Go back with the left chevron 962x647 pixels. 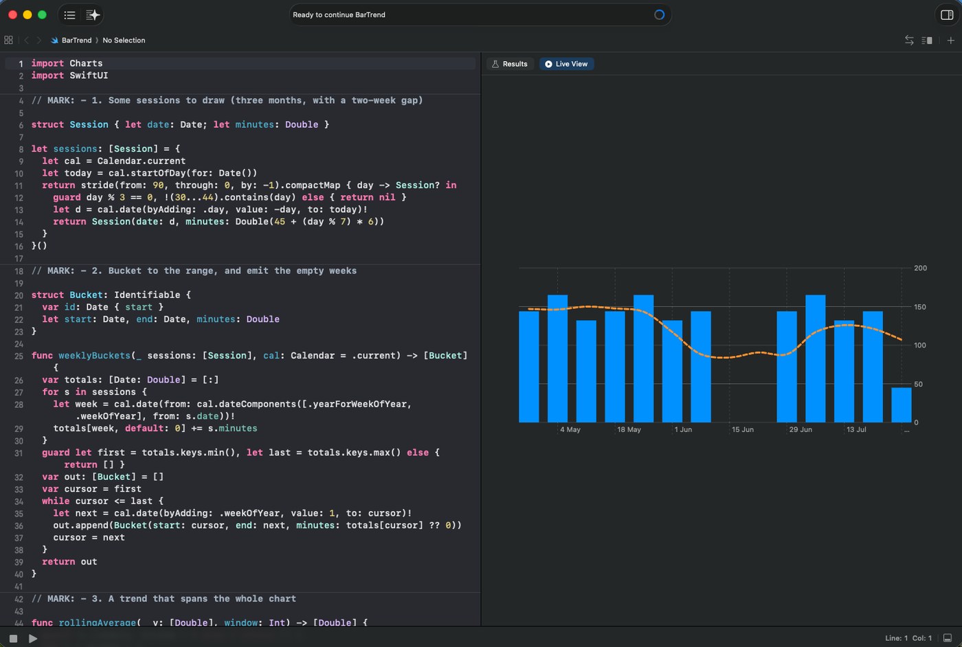26,40
